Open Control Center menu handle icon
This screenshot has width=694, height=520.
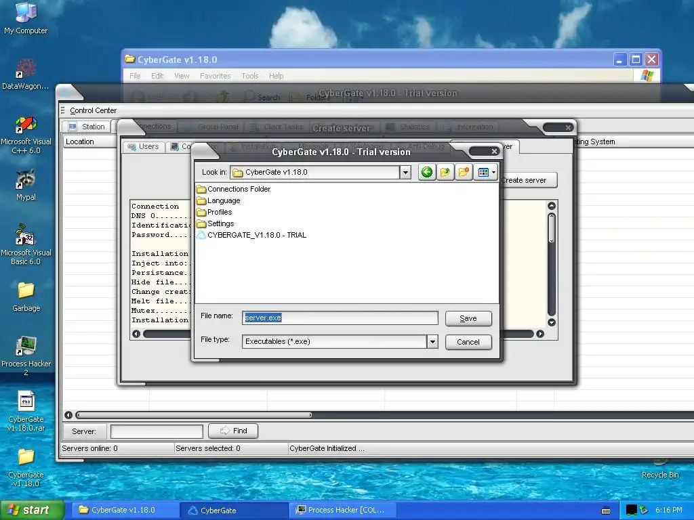pyautogui.click(x=63, y=110)
